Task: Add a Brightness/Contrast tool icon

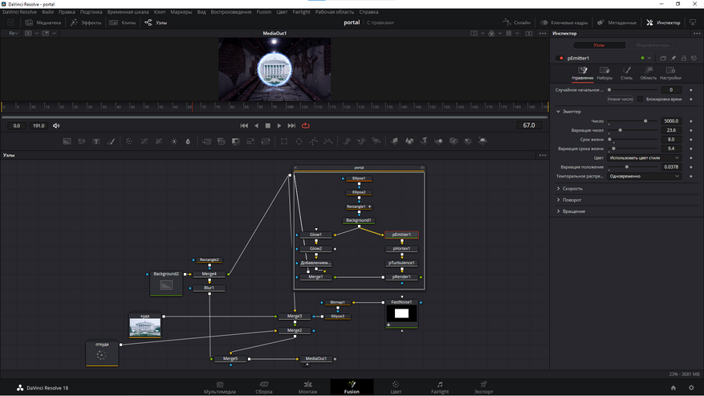Action: tap(173, 141)
